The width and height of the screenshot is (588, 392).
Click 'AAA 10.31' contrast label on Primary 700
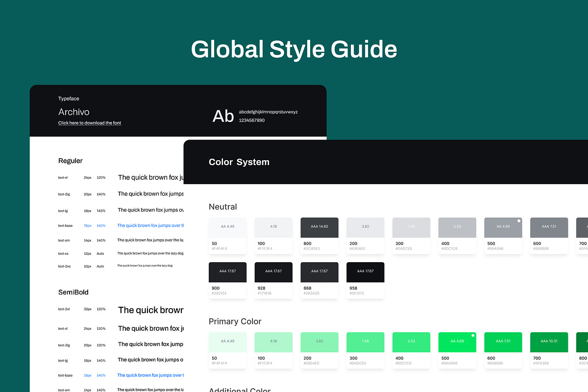[549, 341]
